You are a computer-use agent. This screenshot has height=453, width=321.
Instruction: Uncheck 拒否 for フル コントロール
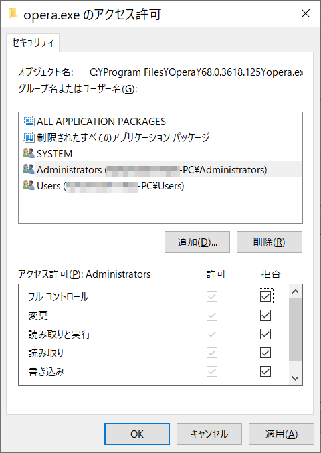pos(265,296)
